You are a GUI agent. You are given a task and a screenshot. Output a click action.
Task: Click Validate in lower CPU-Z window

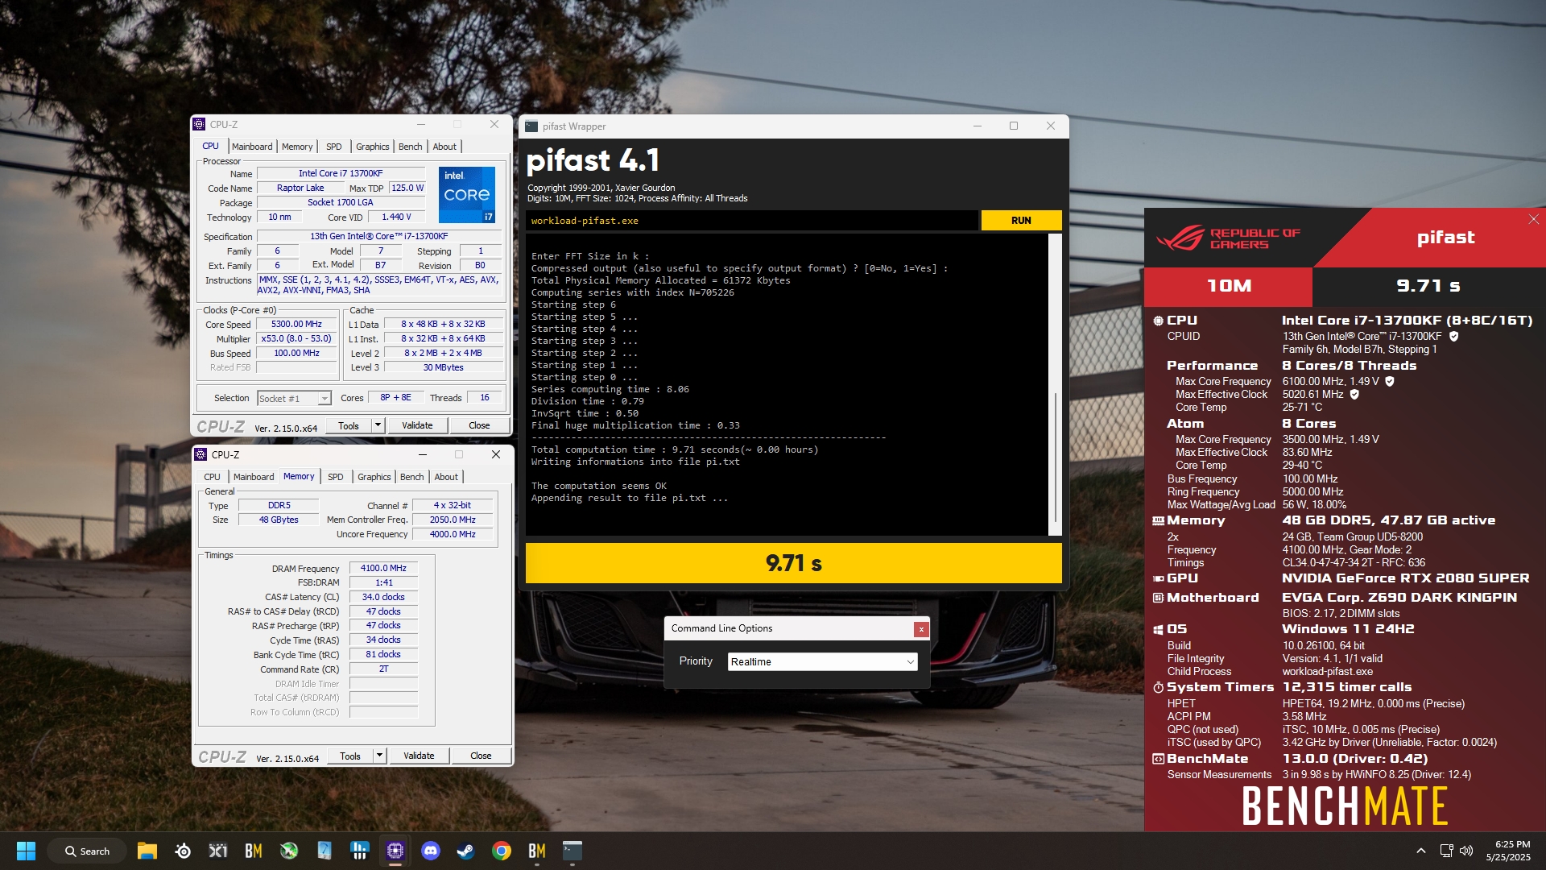[419, 756]
